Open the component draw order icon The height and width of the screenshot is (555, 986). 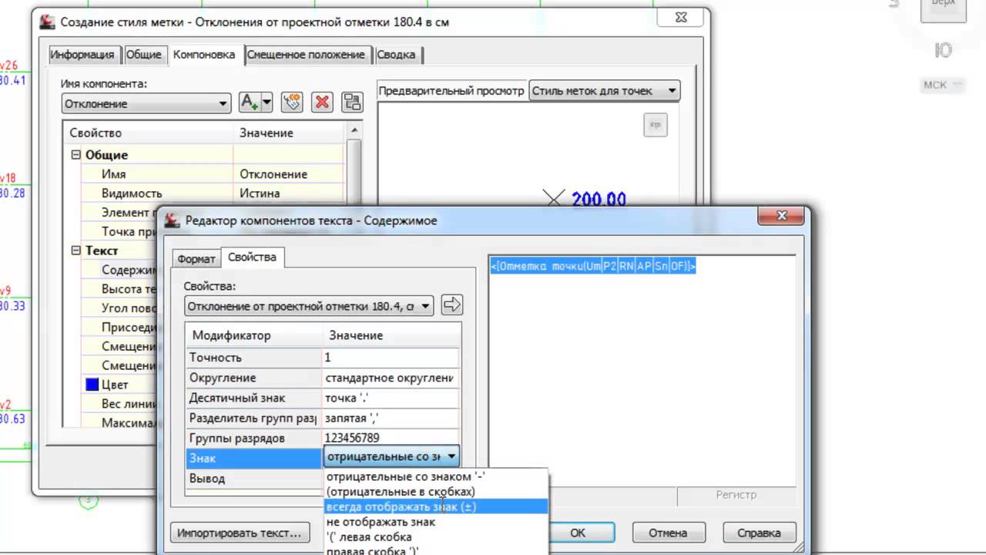[352, 102]
